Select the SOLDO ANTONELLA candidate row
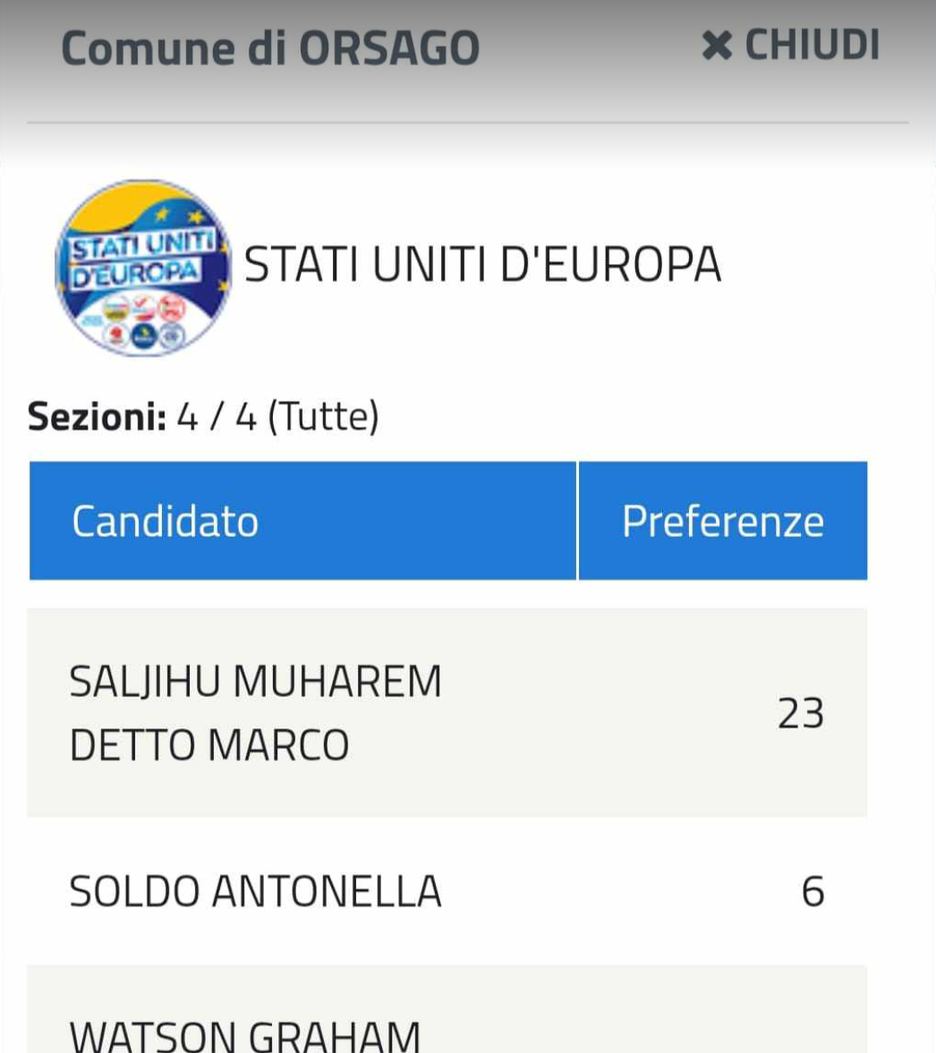 coord(447,891)
